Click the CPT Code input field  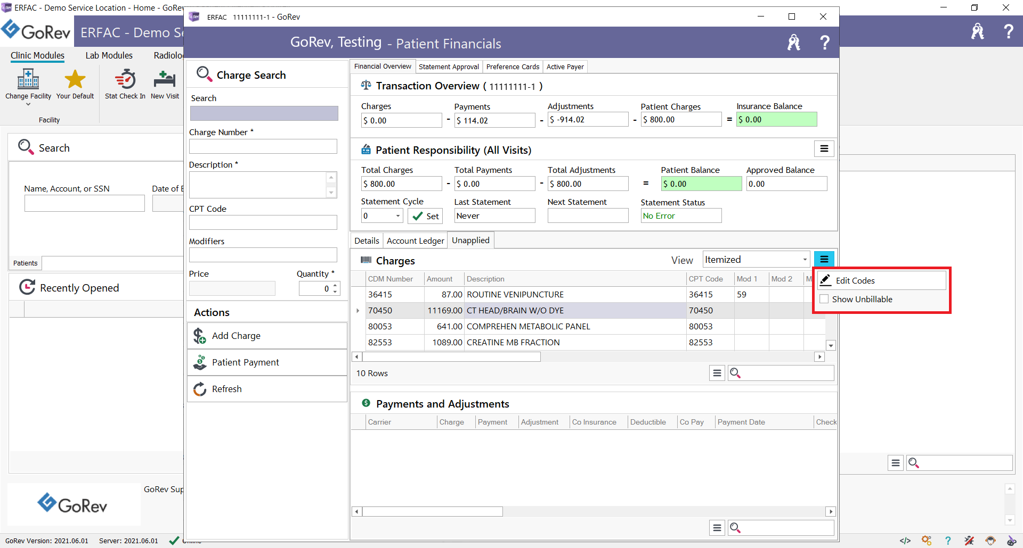tap(263, 222)
